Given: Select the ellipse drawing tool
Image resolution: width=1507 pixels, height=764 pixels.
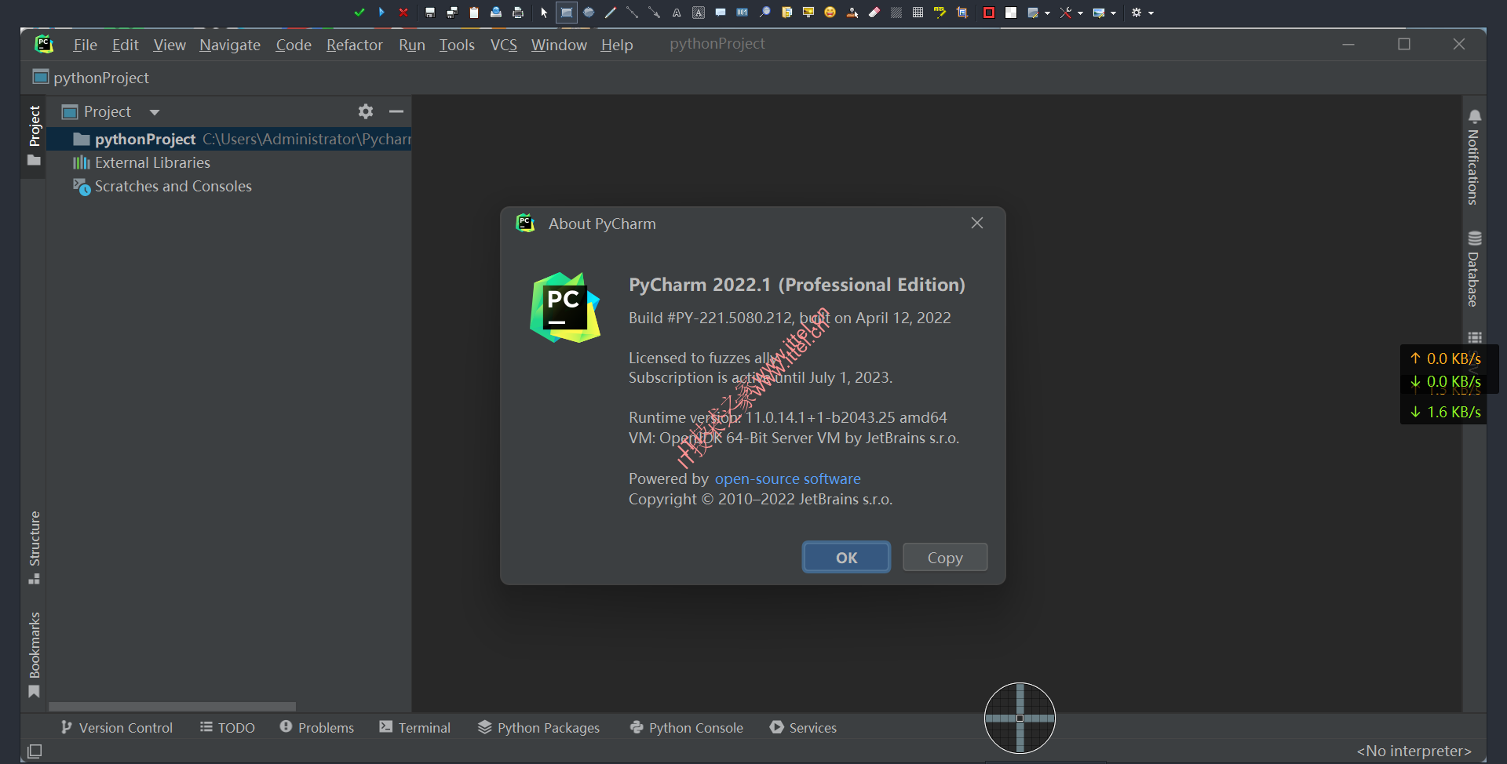Looking at the screenshot, I should click(x=589, y=13).
